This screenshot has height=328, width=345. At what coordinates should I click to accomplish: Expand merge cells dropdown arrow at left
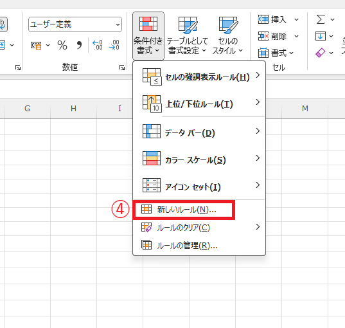click(12, 46)
